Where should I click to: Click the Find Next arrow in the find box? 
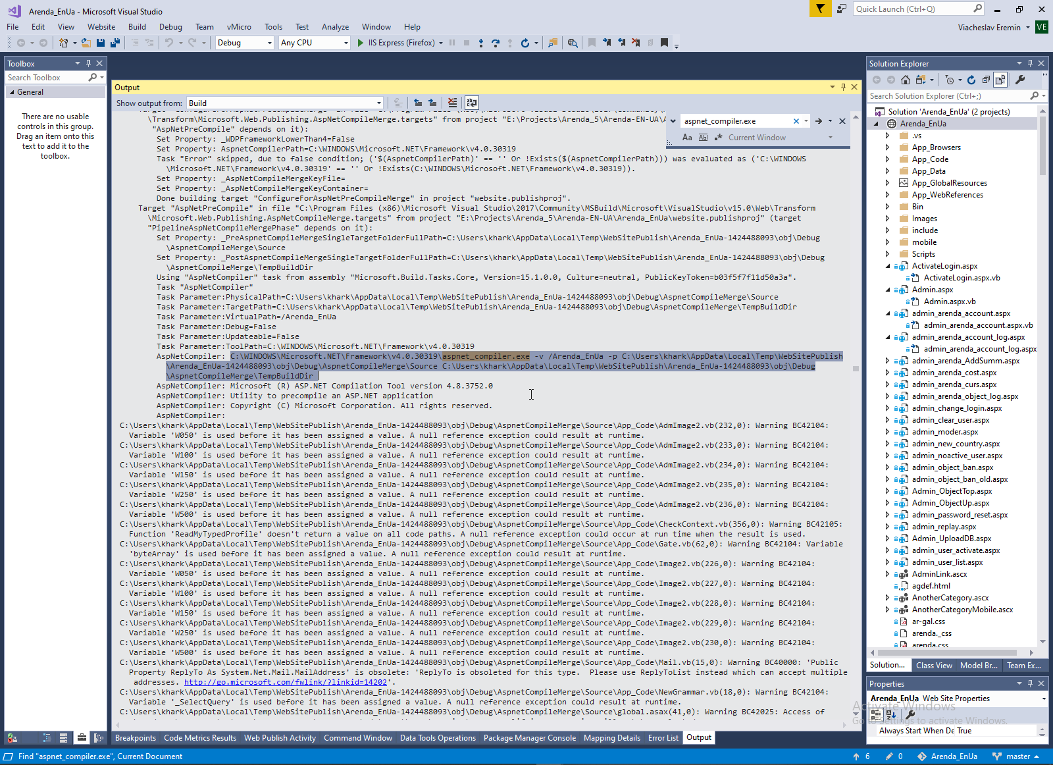(818, 121)
